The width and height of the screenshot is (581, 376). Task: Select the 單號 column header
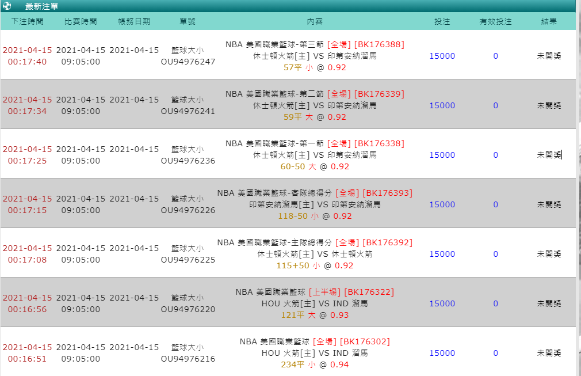point(188,21)
